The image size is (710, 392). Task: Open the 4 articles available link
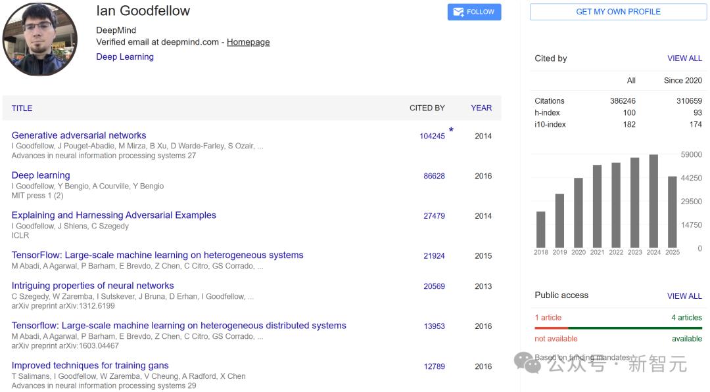(x=686, y=318)
